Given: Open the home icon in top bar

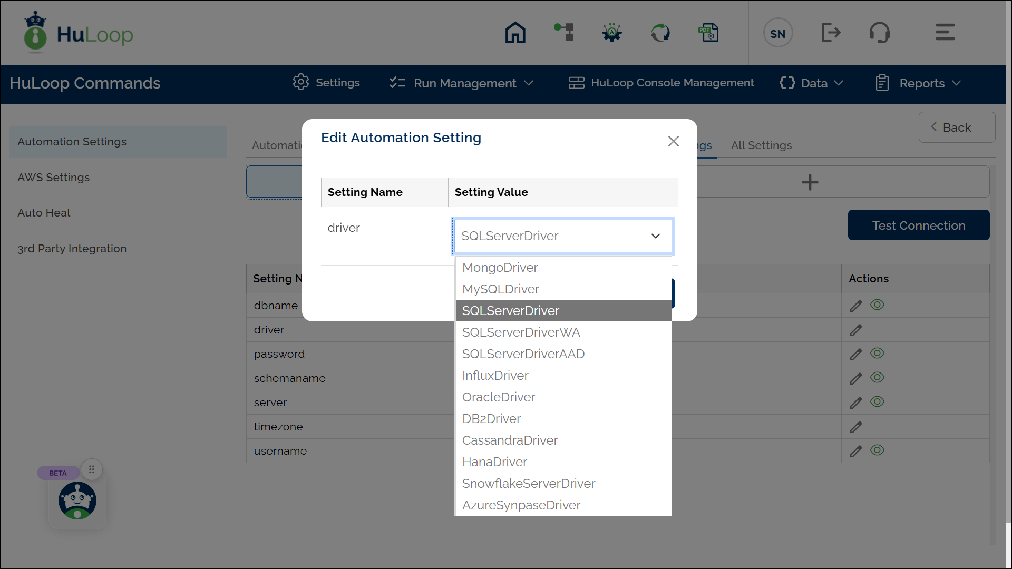Looking at the screenshot, I should [515, 33].
